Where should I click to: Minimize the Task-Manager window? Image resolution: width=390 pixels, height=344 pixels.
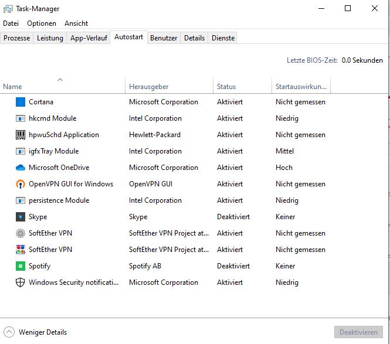tap(321, 8)
